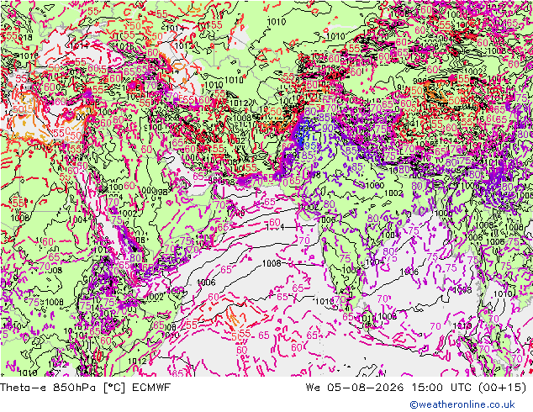Click the 'Theta-e 850hPa [°C] ECMWF' caption

(x=85, y=388)
